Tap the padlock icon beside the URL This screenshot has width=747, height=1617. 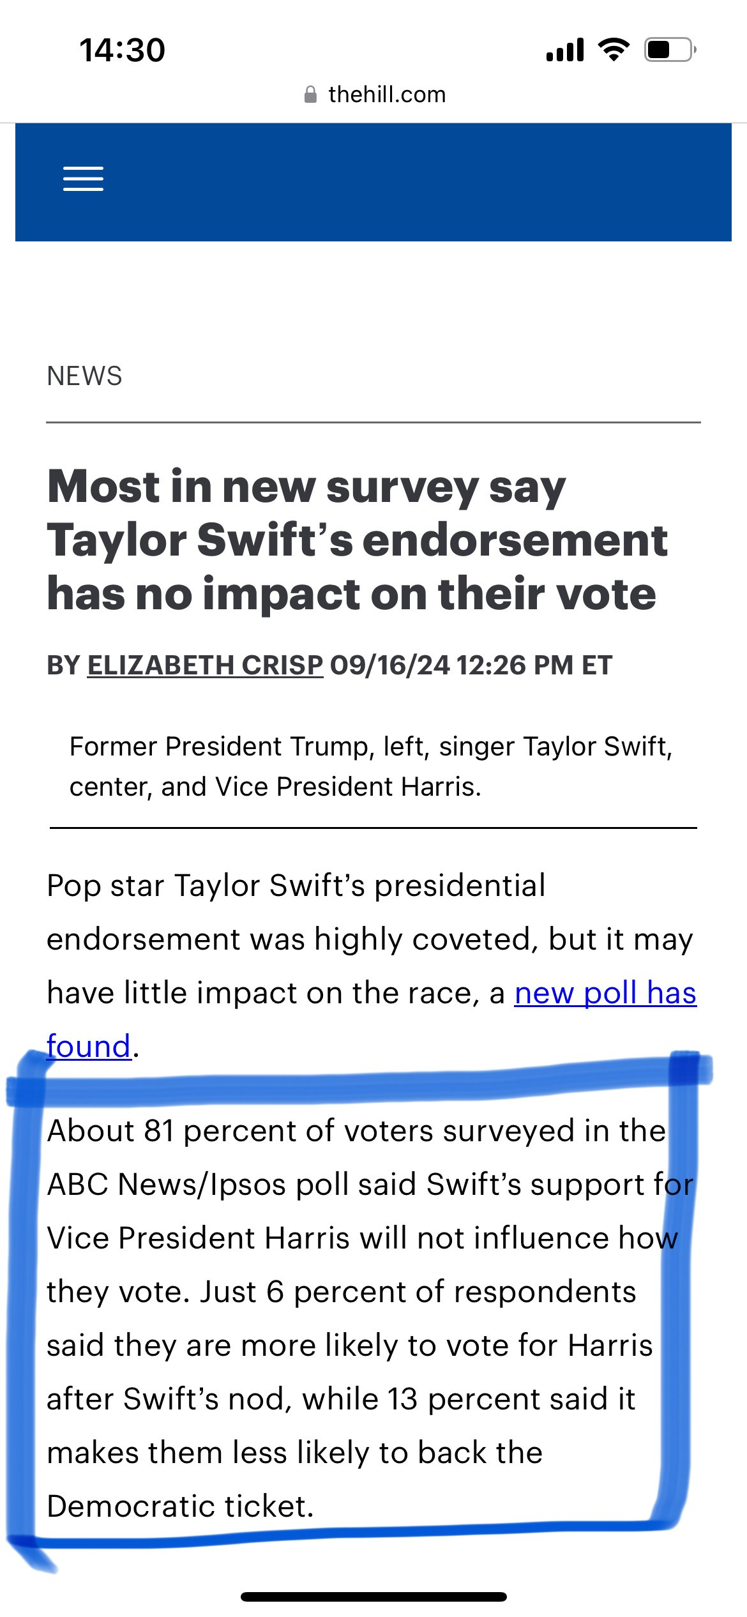(x=310, y=95)
